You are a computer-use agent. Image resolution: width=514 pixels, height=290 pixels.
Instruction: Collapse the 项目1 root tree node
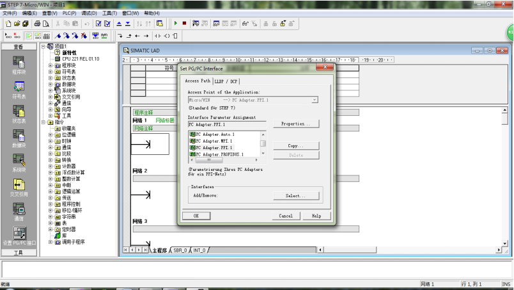point(43,46)
